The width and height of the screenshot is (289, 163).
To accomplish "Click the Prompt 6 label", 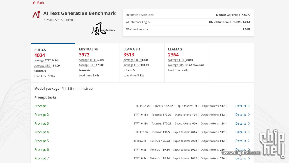I will click(x=42, y=149).
